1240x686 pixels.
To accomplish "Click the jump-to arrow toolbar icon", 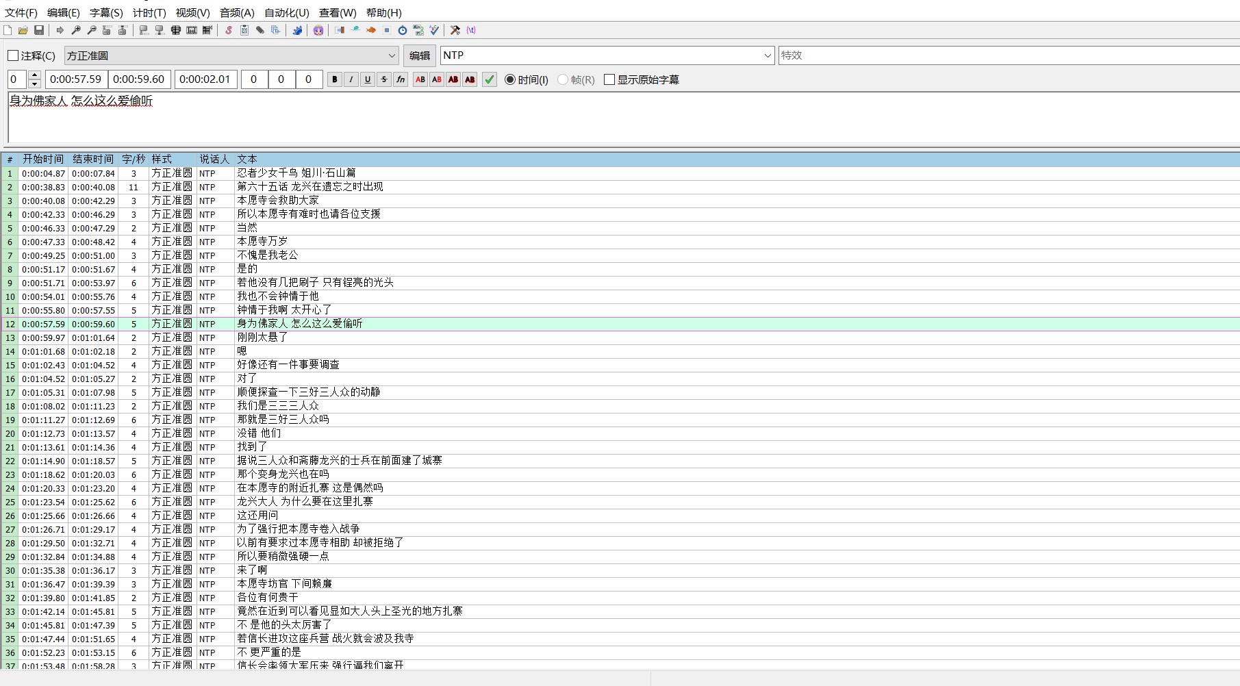I will [x=60, y=30].
